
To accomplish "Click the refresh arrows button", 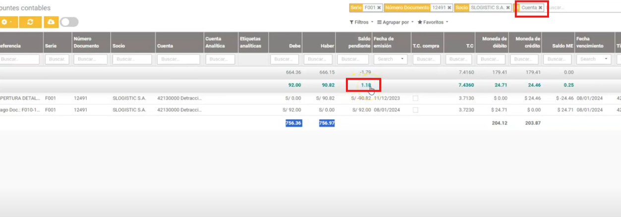I will click(x=31, y=22).
